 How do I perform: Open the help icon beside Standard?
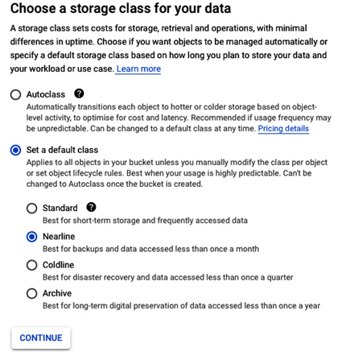pos(91,207)
